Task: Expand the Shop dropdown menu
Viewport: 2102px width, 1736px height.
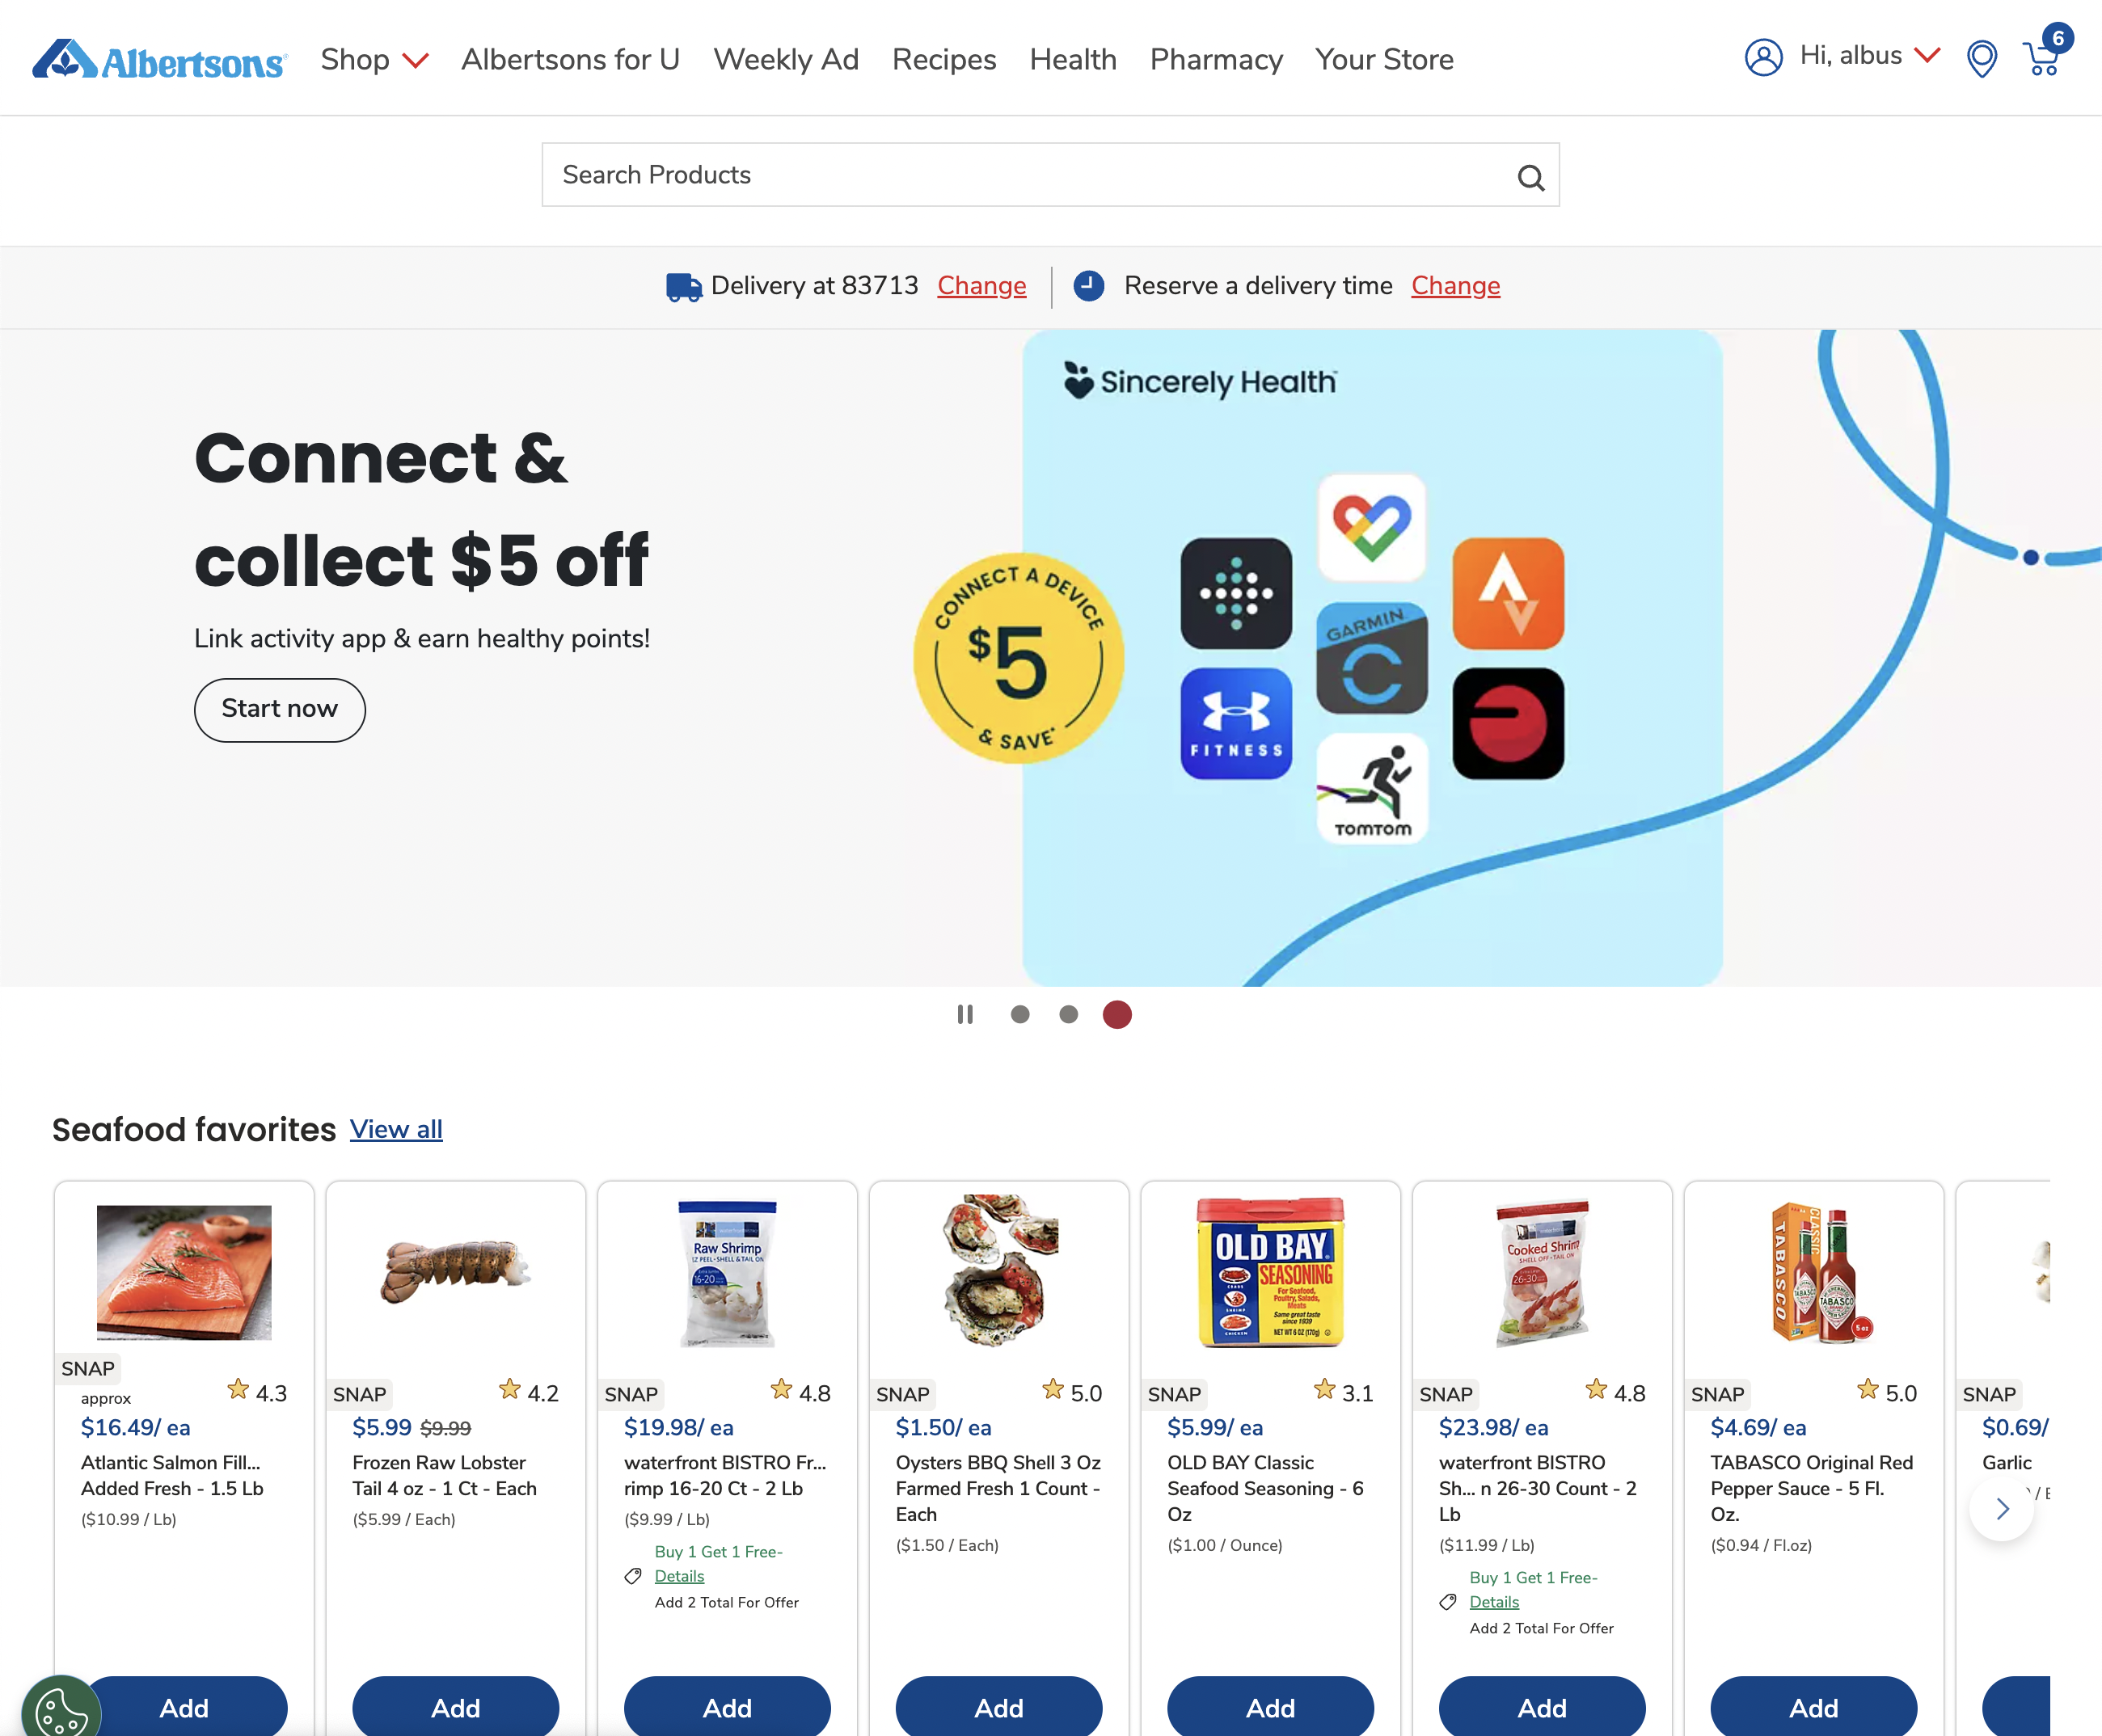Action: tap(374, 60)
